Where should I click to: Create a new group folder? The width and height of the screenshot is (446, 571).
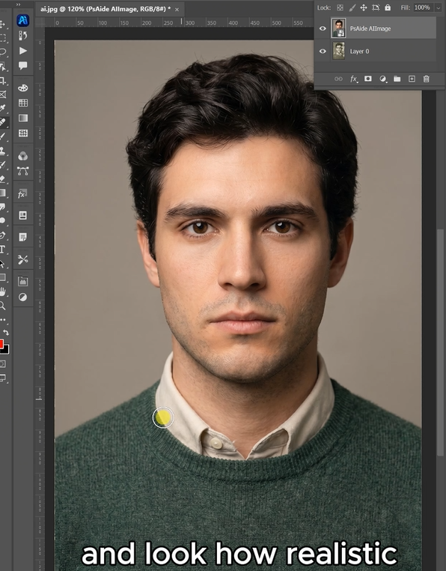coord(397,79)
